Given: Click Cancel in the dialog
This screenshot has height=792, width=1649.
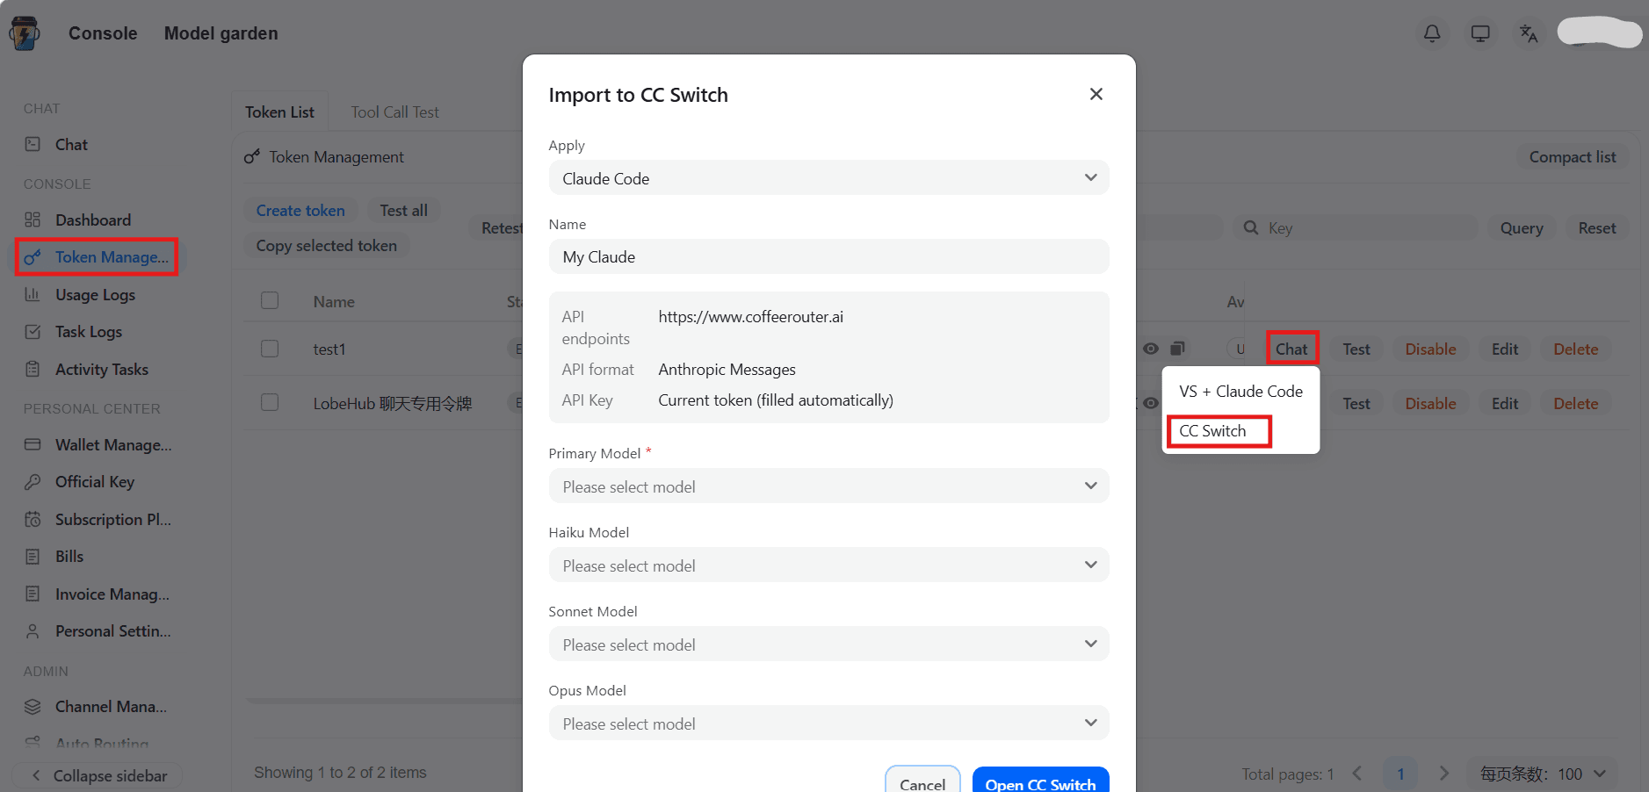Looking at the screenshot, I should [922, 780].
